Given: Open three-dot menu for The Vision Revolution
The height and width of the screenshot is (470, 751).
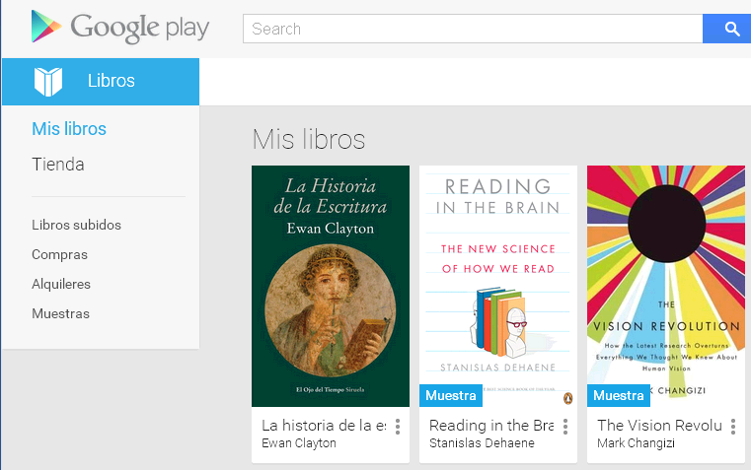Looking at the screenshot, I should point(732,427).
